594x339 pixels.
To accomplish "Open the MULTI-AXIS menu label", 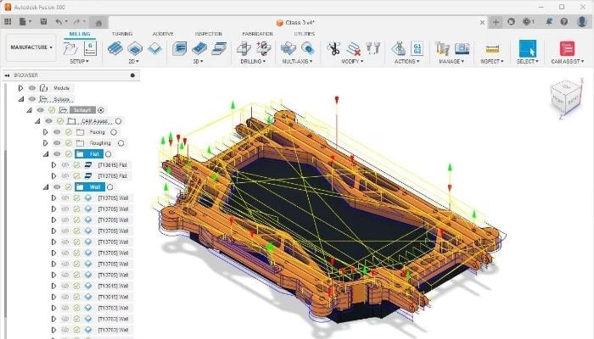I will [295, 62].
